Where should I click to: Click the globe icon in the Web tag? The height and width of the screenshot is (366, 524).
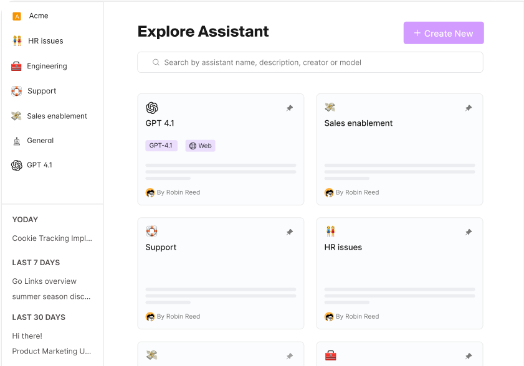tap(193, 146)
